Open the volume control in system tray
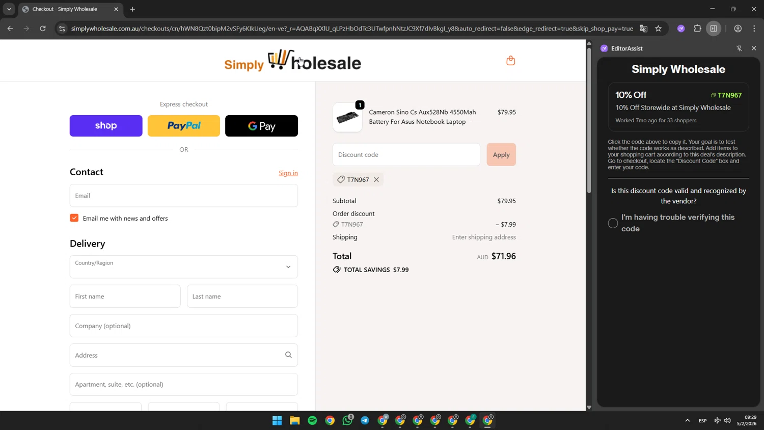Viewport: 764px width, 430px height. coord(727,420)
